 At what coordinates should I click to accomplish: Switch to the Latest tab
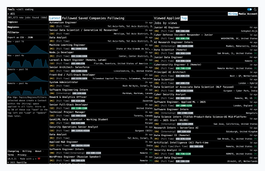[55, 18]
